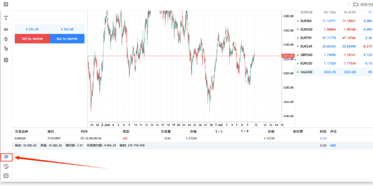The image size is (373, 186).
Task: Toggle the trade panel icon in left sidebar
Action: tap(6, 60)
